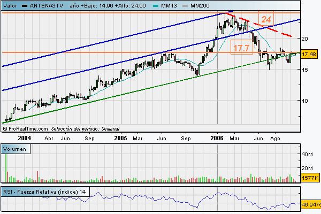Click the 'Valor' header label
The height and width of the screenshot is (214, 321).
pos(10,6)
